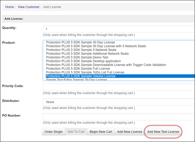Select 30 Day License with 5 Network Seats

[x=120, y=46]
